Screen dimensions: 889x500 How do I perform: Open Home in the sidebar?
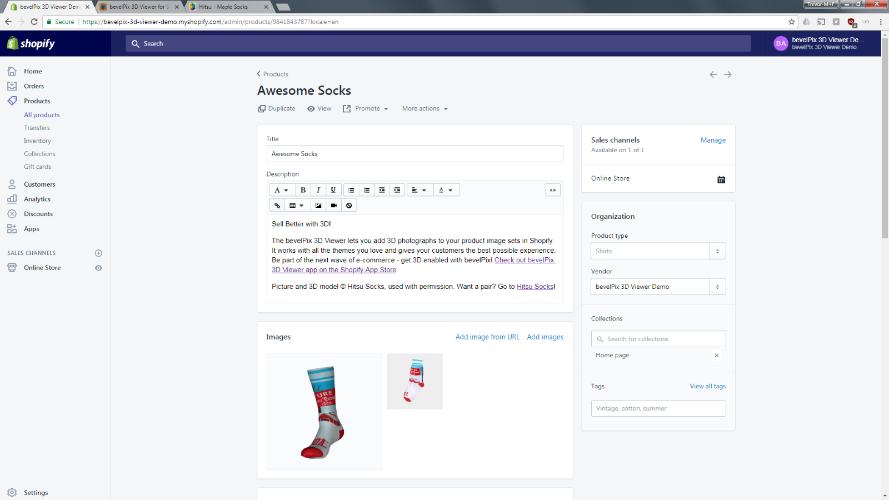pos(33,71)
